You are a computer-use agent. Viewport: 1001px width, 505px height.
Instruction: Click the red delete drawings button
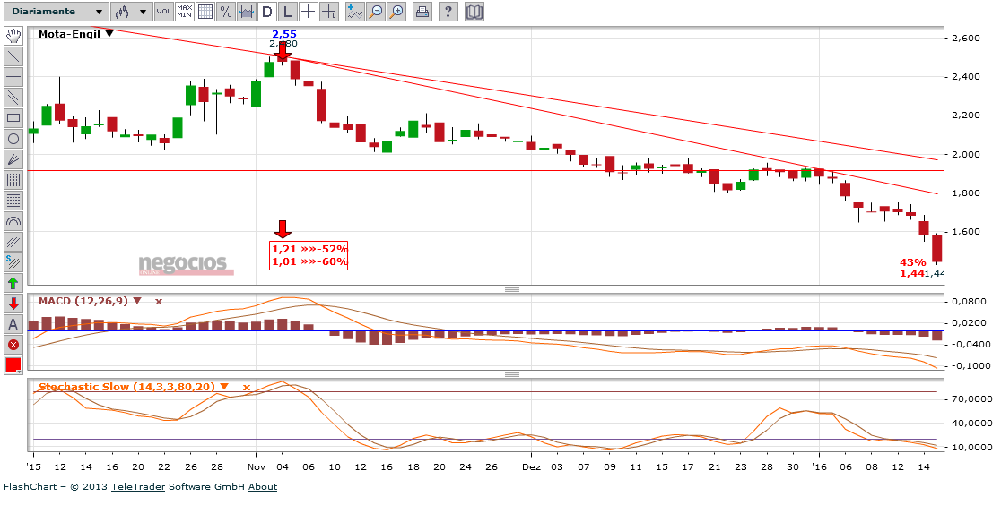13,345
